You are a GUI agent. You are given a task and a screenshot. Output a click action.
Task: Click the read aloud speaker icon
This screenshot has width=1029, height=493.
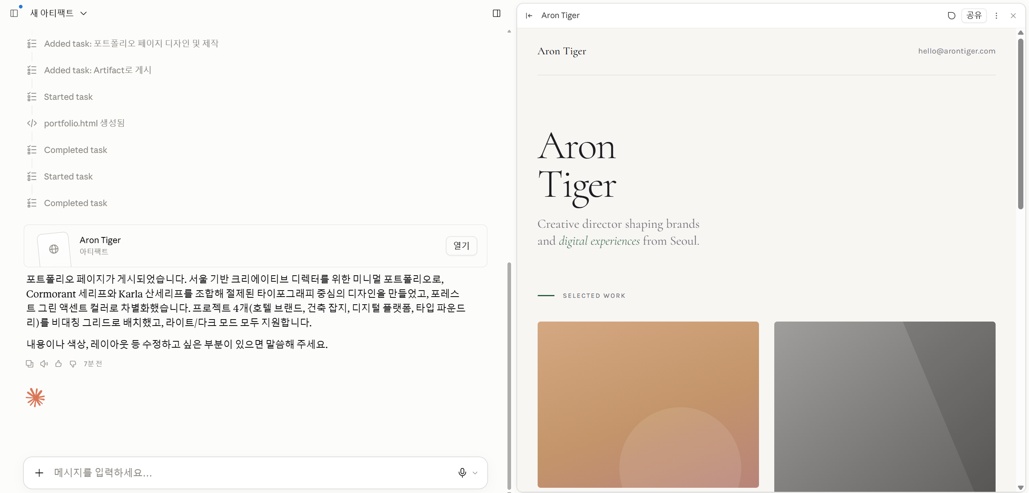point(44,364)
